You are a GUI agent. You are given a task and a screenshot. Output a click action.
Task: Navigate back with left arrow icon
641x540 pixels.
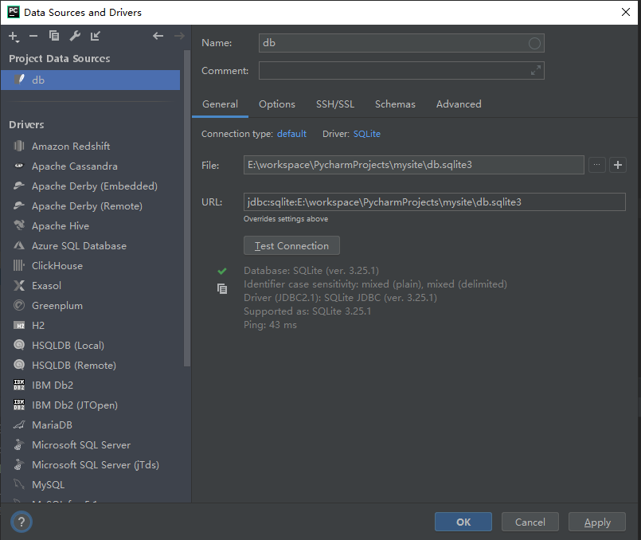158,35
